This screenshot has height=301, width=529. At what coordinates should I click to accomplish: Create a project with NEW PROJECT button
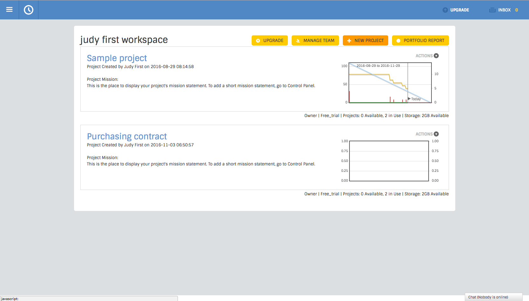[x=365, y=40]
